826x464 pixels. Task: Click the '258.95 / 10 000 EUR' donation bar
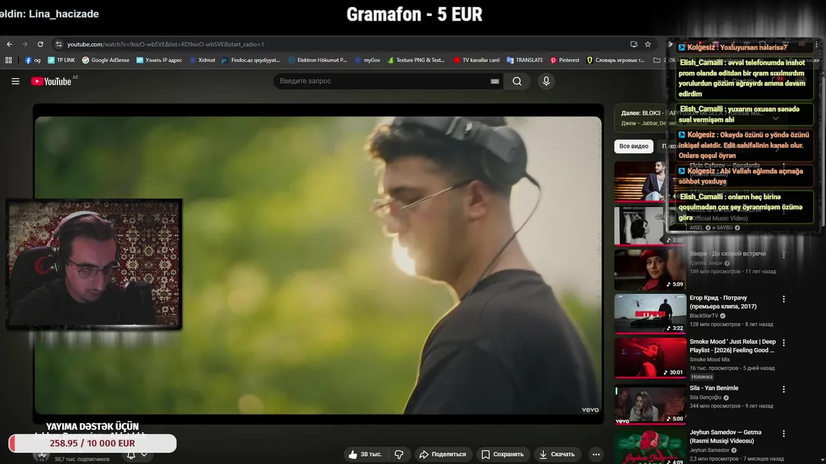(92, 443)
